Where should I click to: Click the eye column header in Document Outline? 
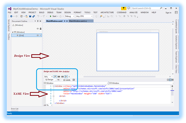click(38, 29)
